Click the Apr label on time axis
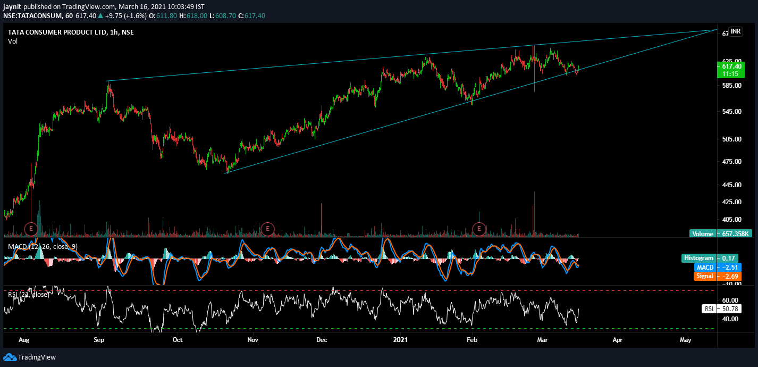This screenshot has width=758, height=367. tap(617, 339)
